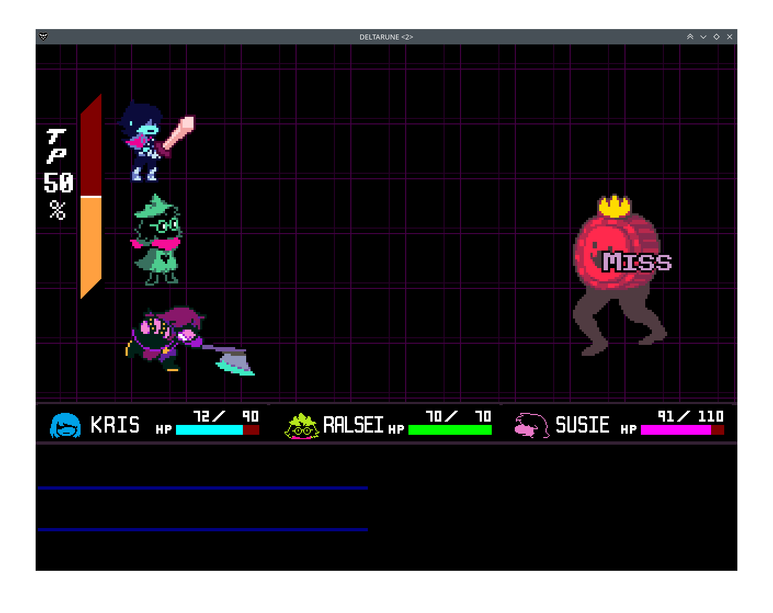Click the KRIS name label
This screenshot has width=773, height=613.
pos(115,425)
